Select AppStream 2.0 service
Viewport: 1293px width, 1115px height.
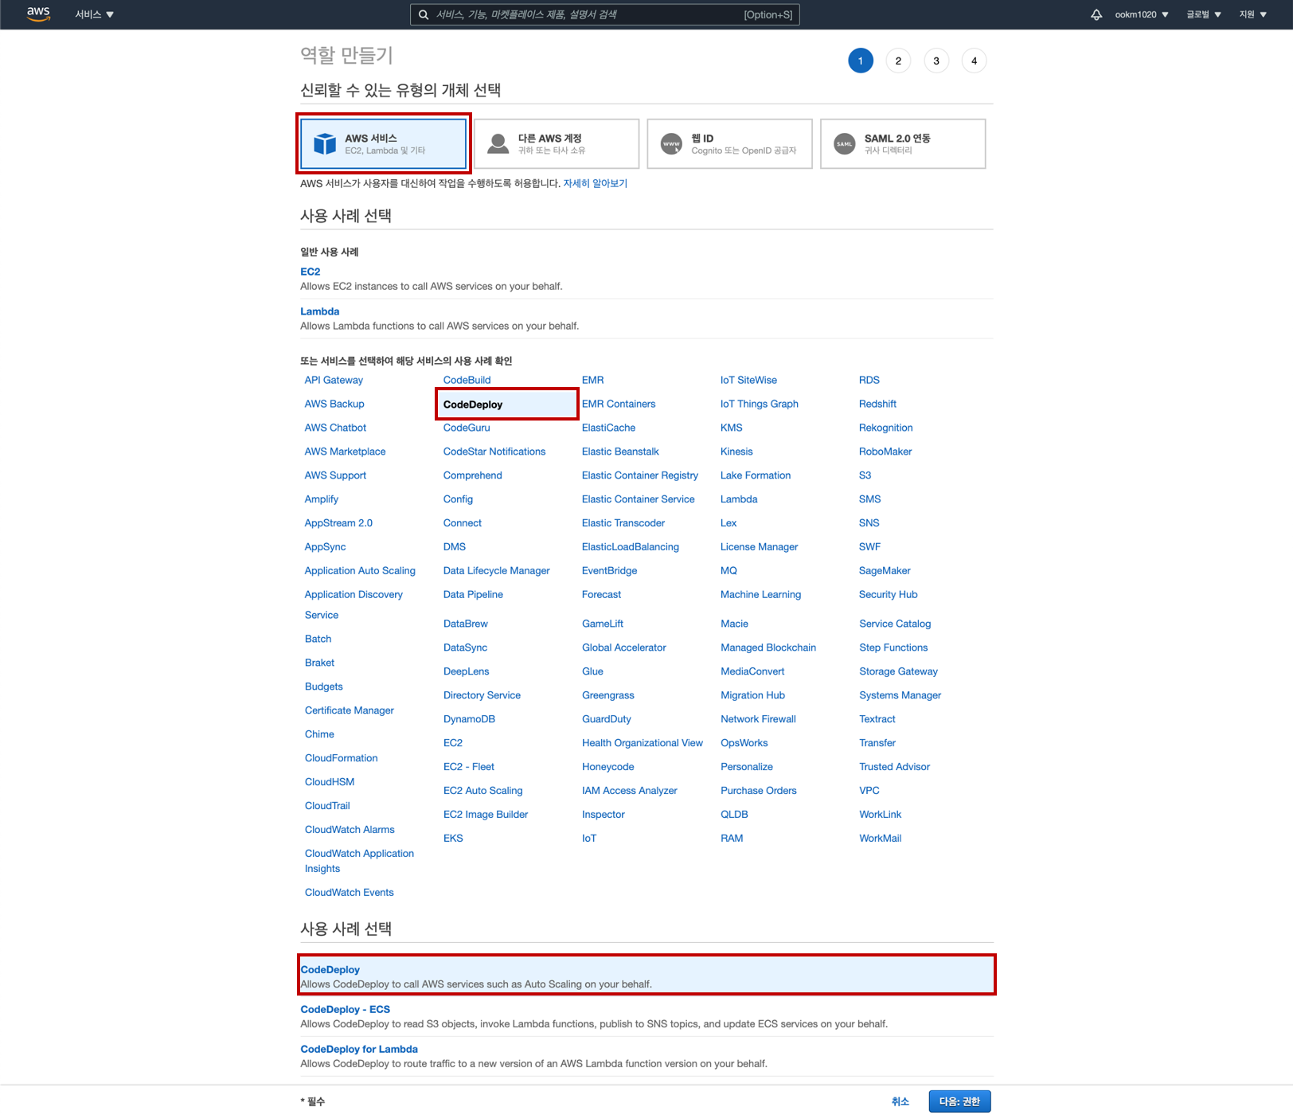(338, 523)
